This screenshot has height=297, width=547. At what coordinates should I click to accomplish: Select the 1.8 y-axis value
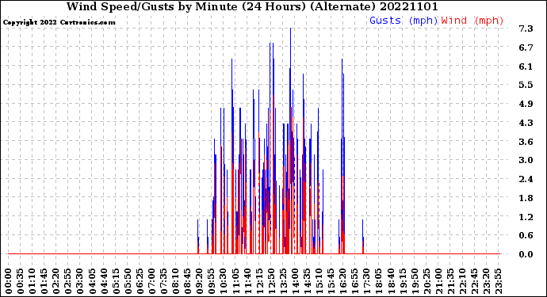point(526,198)
